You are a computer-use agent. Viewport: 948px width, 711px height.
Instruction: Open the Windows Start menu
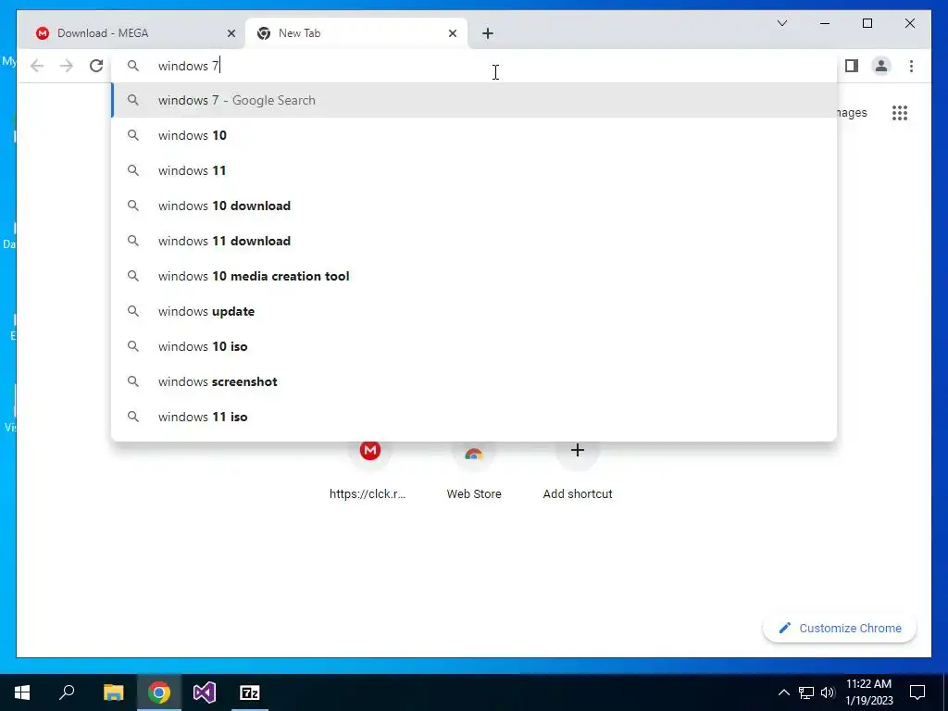[22, 692]
